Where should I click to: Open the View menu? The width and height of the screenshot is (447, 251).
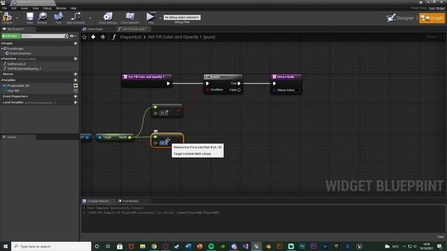(x=36, y=8)
